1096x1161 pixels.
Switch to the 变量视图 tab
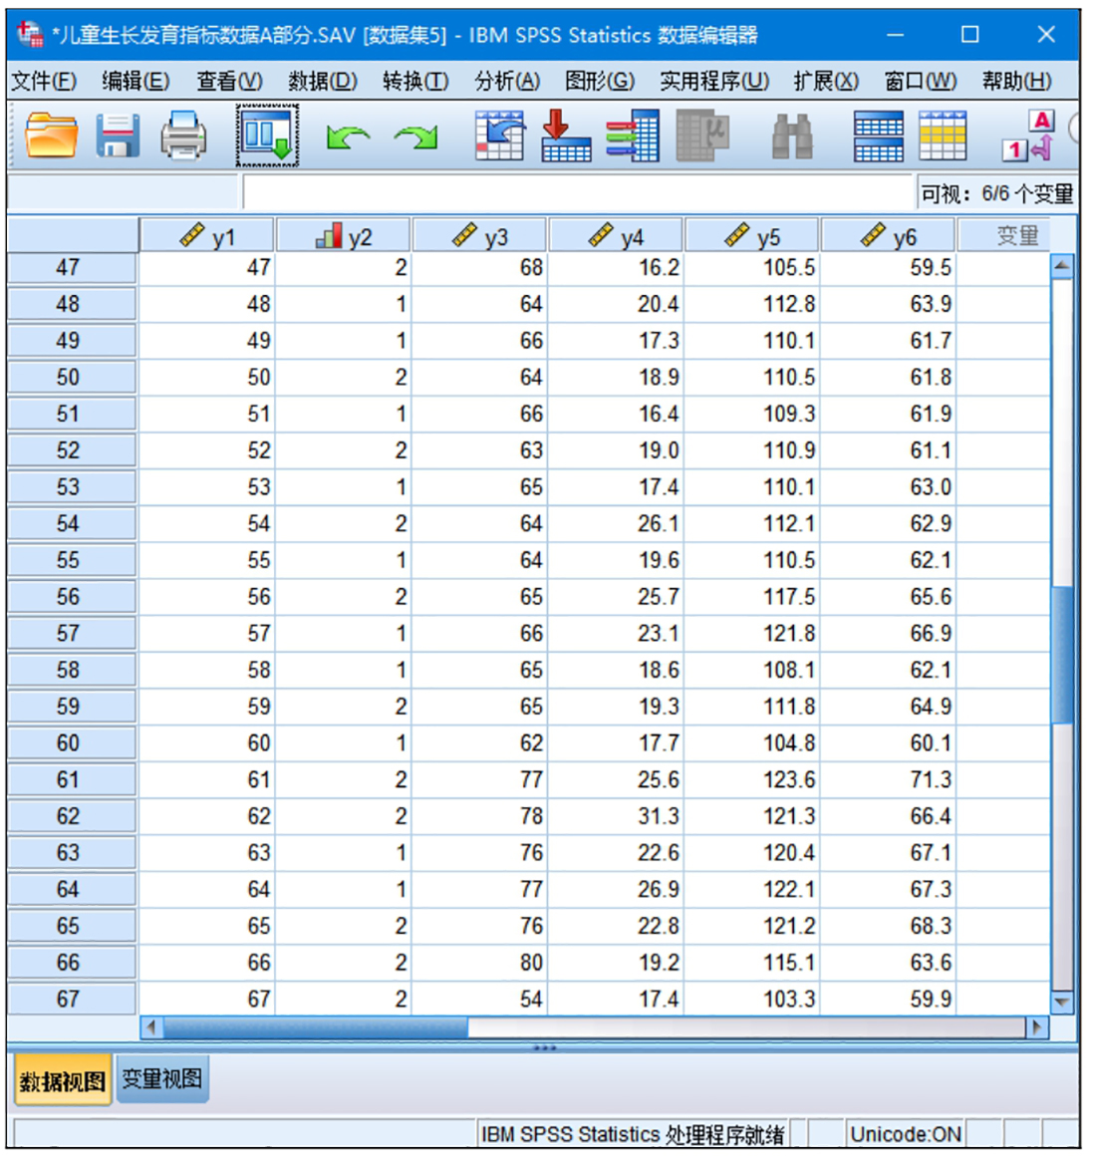tap(161, 1079)
